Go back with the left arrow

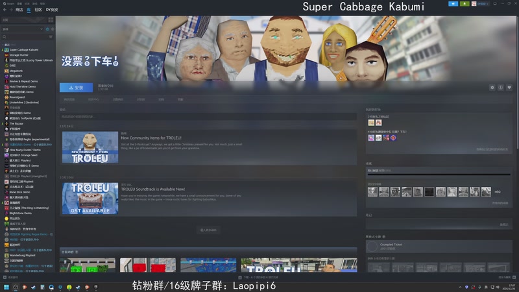pyautogui.click(x=5, y=10)
